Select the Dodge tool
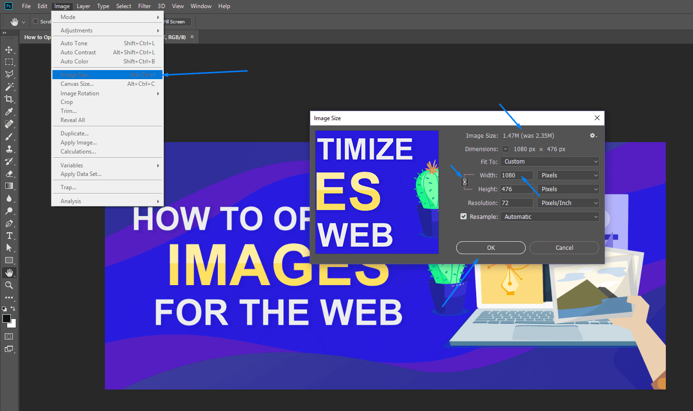The width and height of the screenshot is (693, 411). pyautogui.click(x=9, y=211)
